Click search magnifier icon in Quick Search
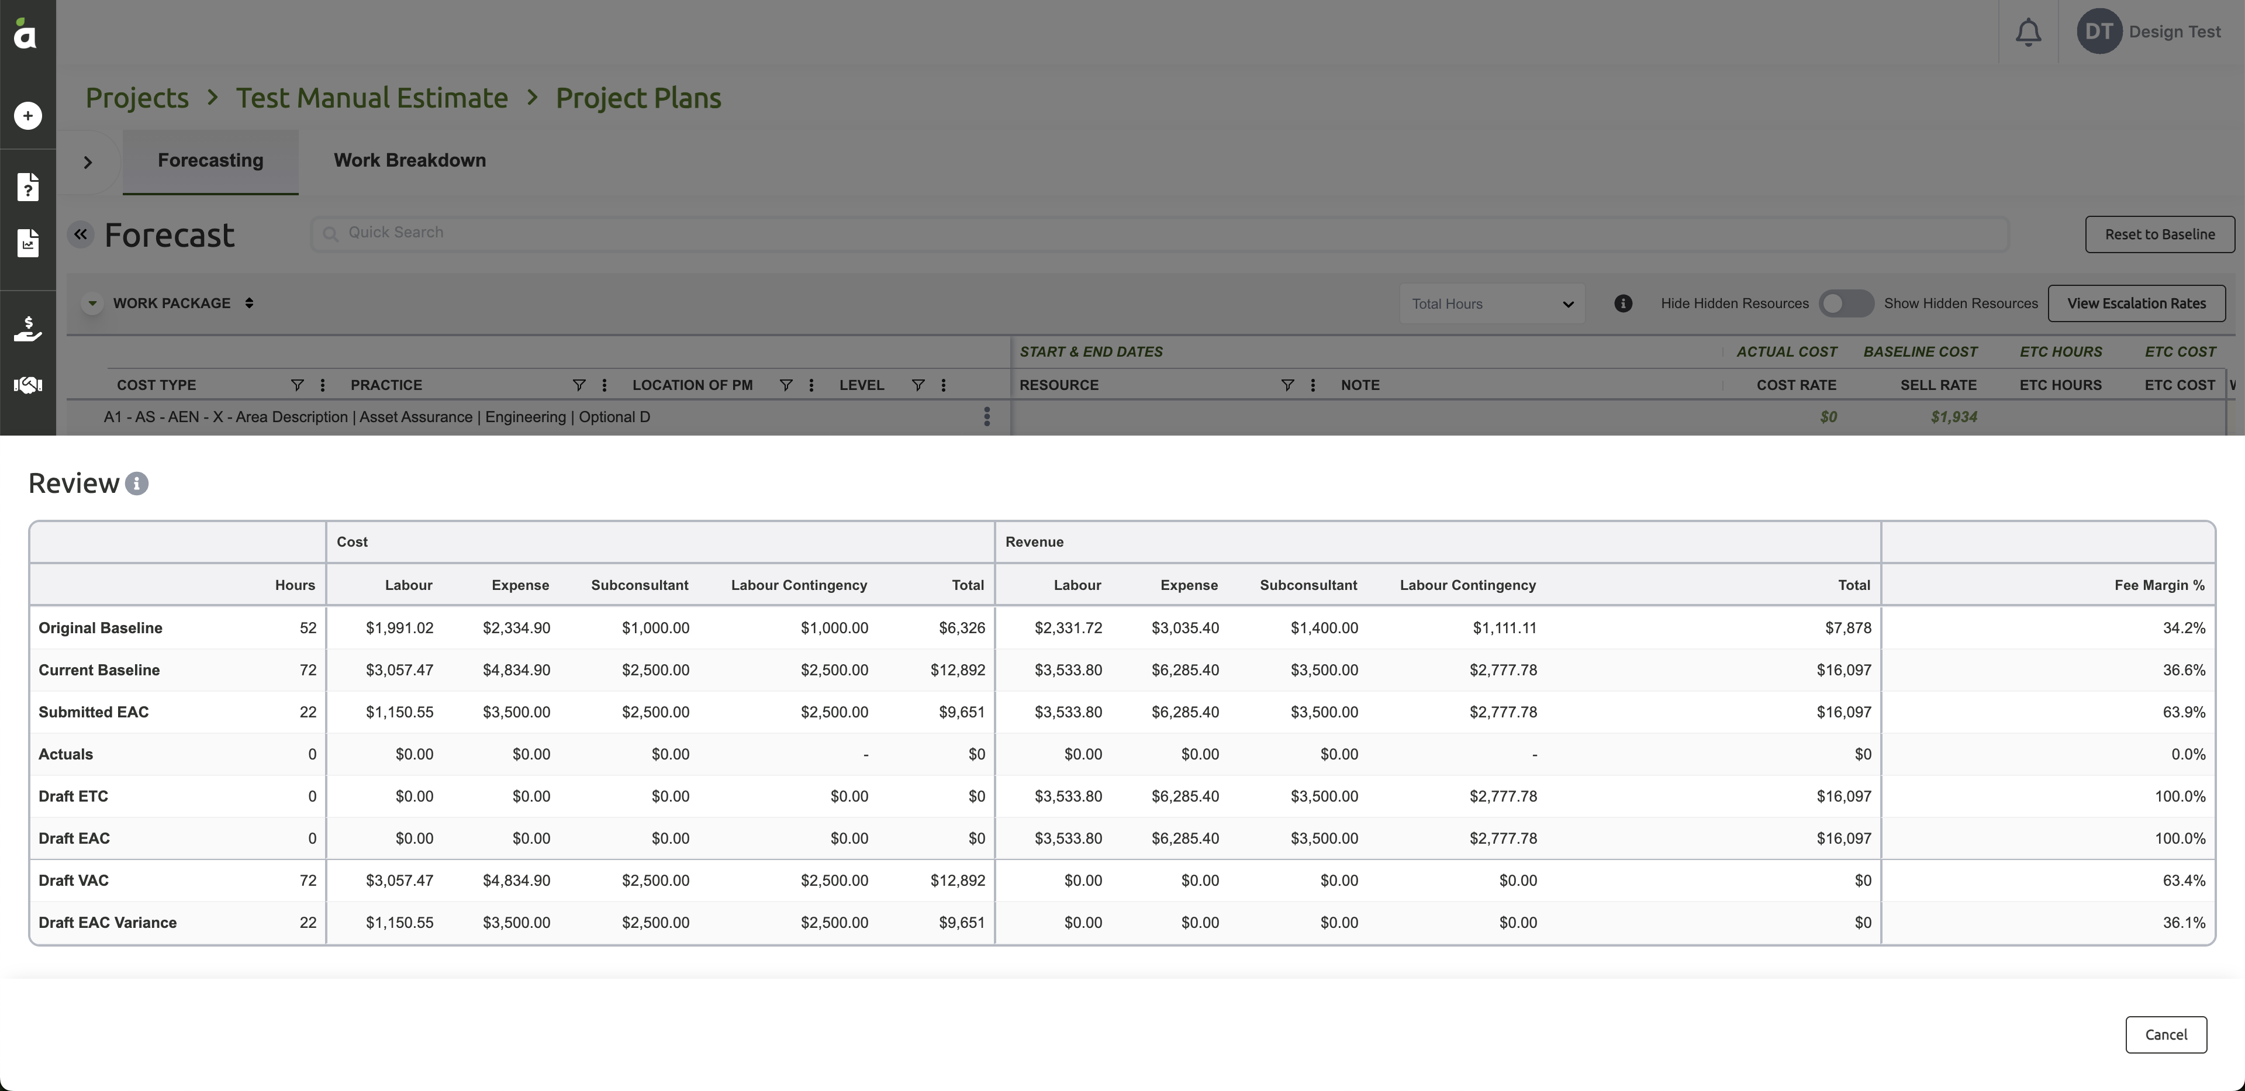 coord(330,233)
